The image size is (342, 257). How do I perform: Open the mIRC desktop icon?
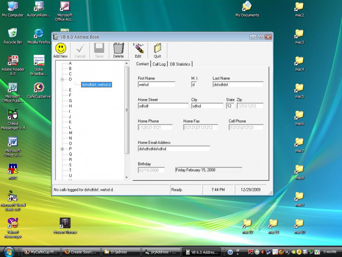coord(13,172)
